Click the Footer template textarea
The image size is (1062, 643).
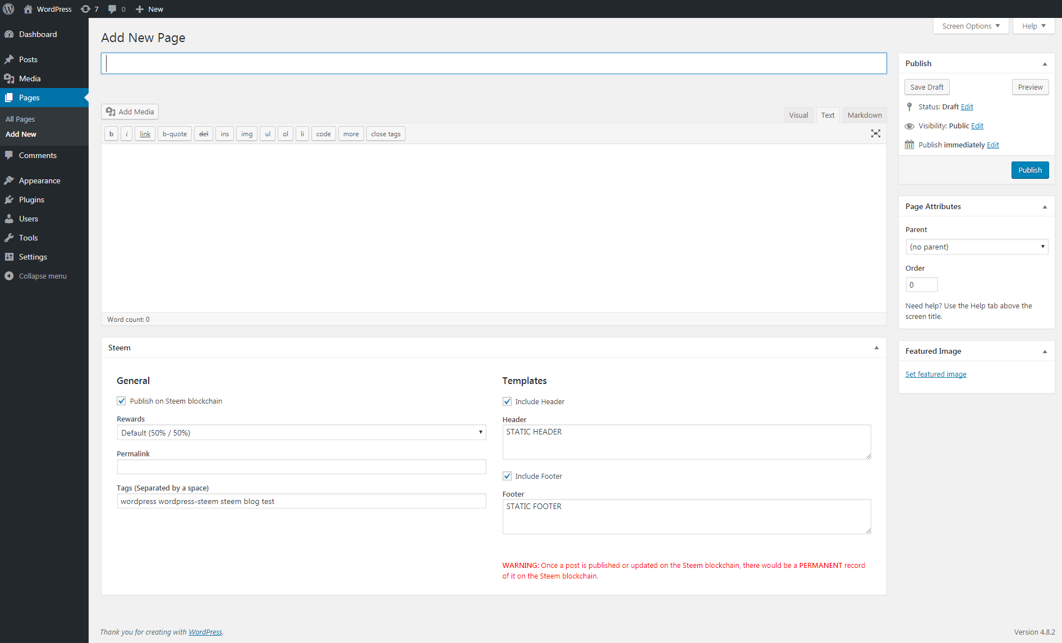coord(687,516)
